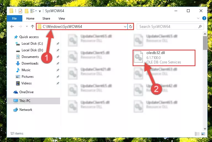Unpin Local Disk (D:) pin icon
Screen dimensions: 212x142
(x=58, y=50)
